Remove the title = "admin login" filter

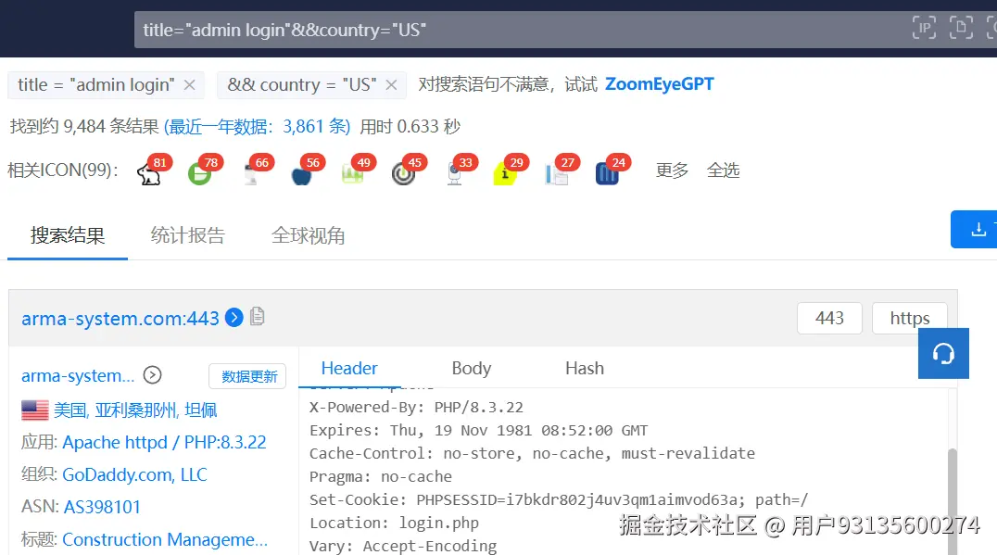click(x=189, y=84)
